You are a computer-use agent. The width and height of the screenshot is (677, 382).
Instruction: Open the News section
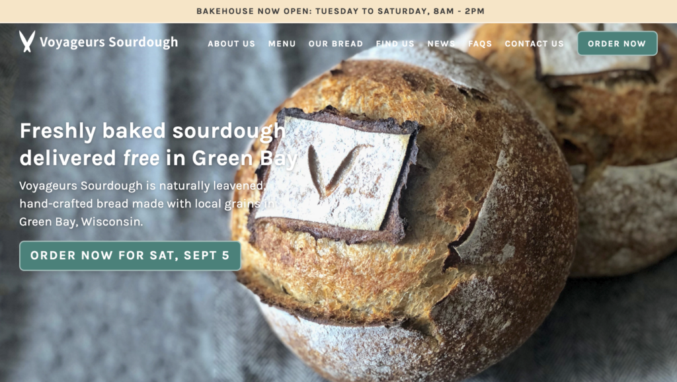441,44
